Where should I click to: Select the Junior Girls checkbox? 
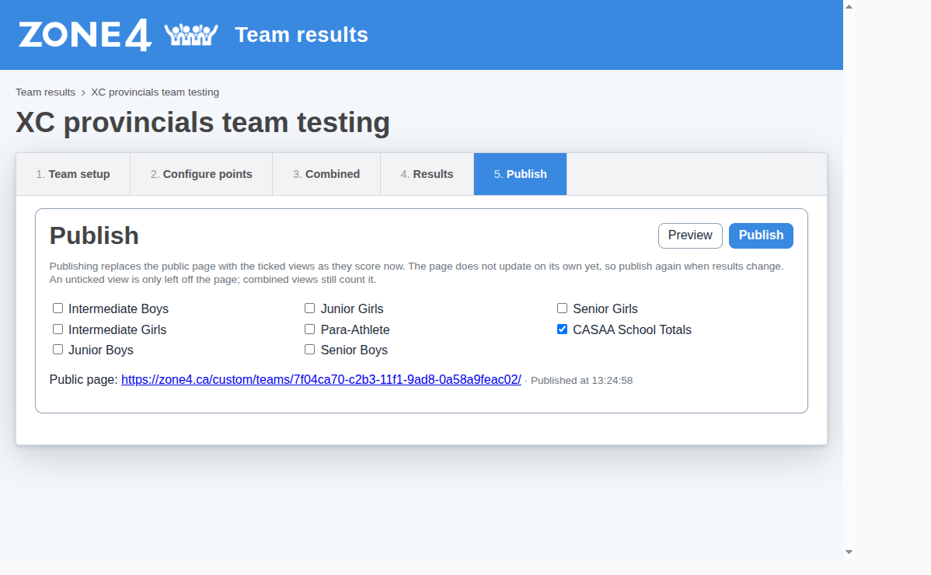click(x=309, y=308)
